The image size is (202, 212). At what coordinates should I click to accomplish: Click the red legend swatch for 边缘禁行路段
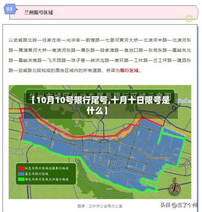21,168
